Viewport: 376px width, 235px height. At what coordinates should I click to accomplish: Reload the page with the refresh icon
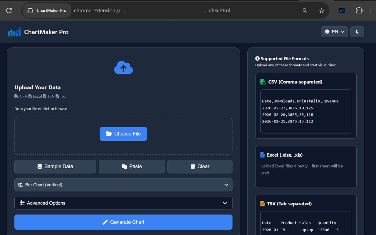[x=9, y=11]
